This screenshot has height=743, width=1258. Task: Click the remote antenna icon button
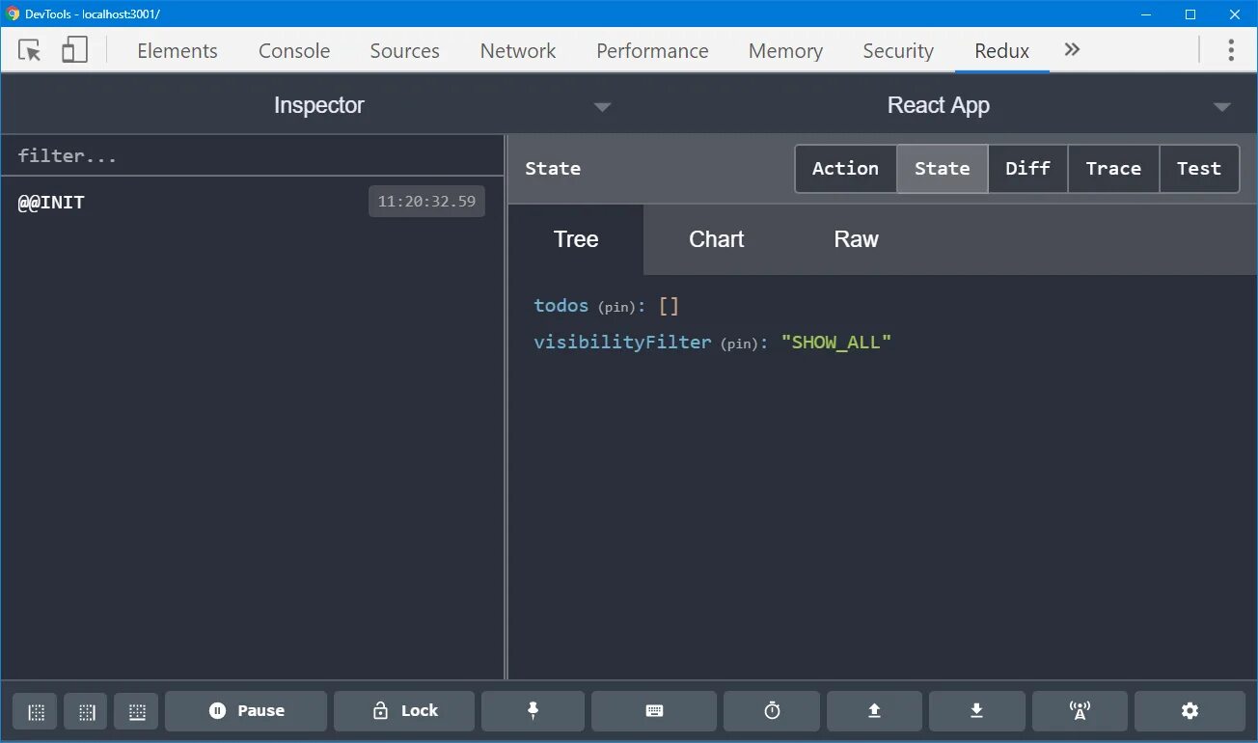point(1080,711)
